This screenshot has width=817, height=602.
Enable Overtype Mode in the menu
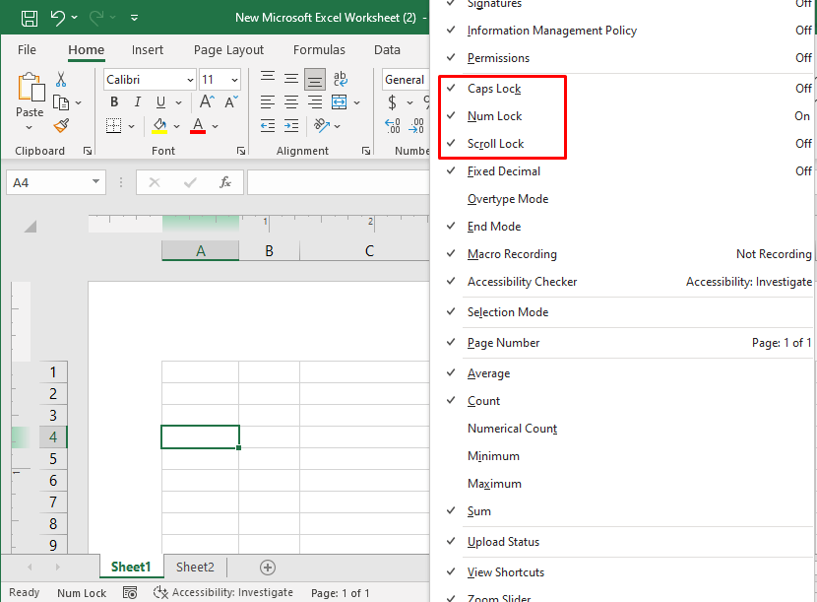pos(507,199)
